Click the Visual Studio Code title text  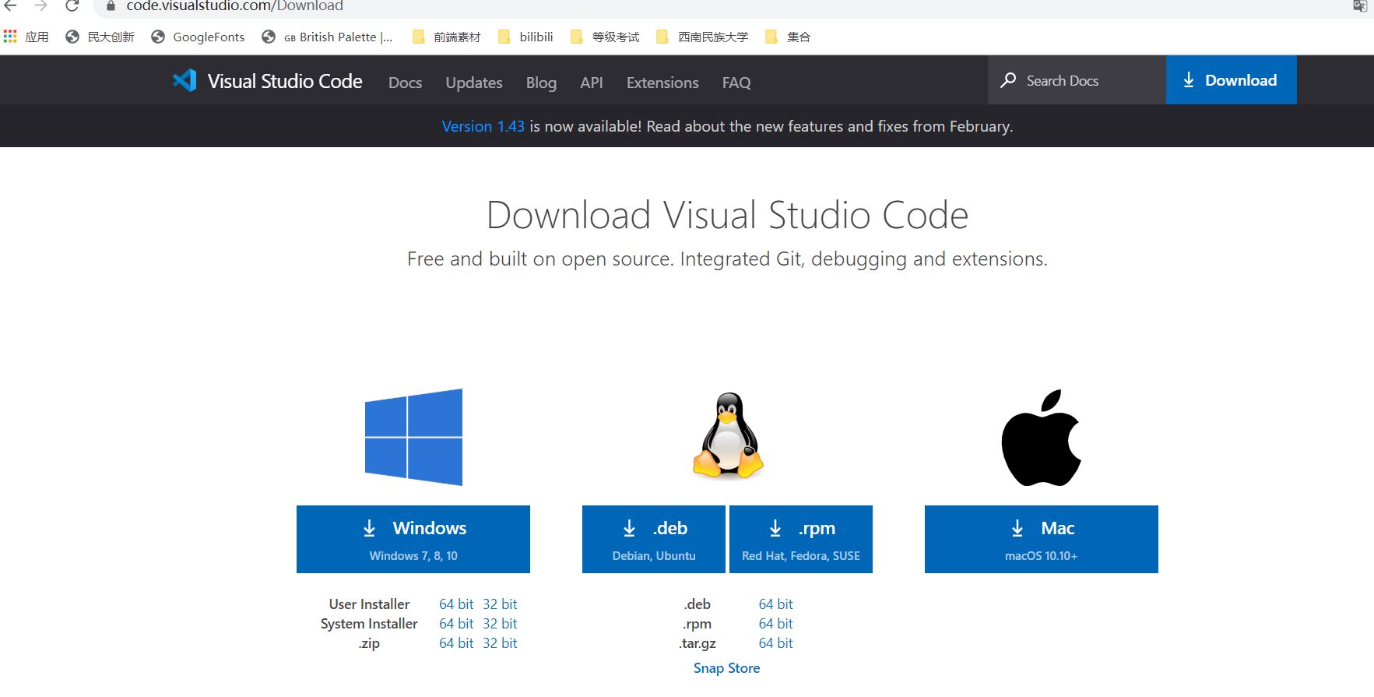285,81
